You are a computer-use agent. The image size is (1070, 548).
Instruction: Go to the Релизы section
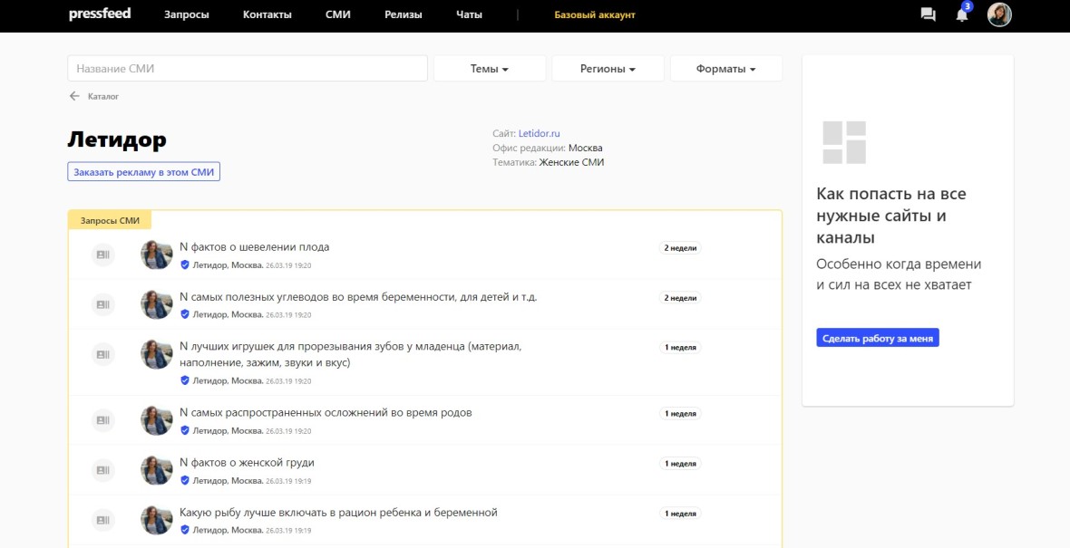[404, 15]
